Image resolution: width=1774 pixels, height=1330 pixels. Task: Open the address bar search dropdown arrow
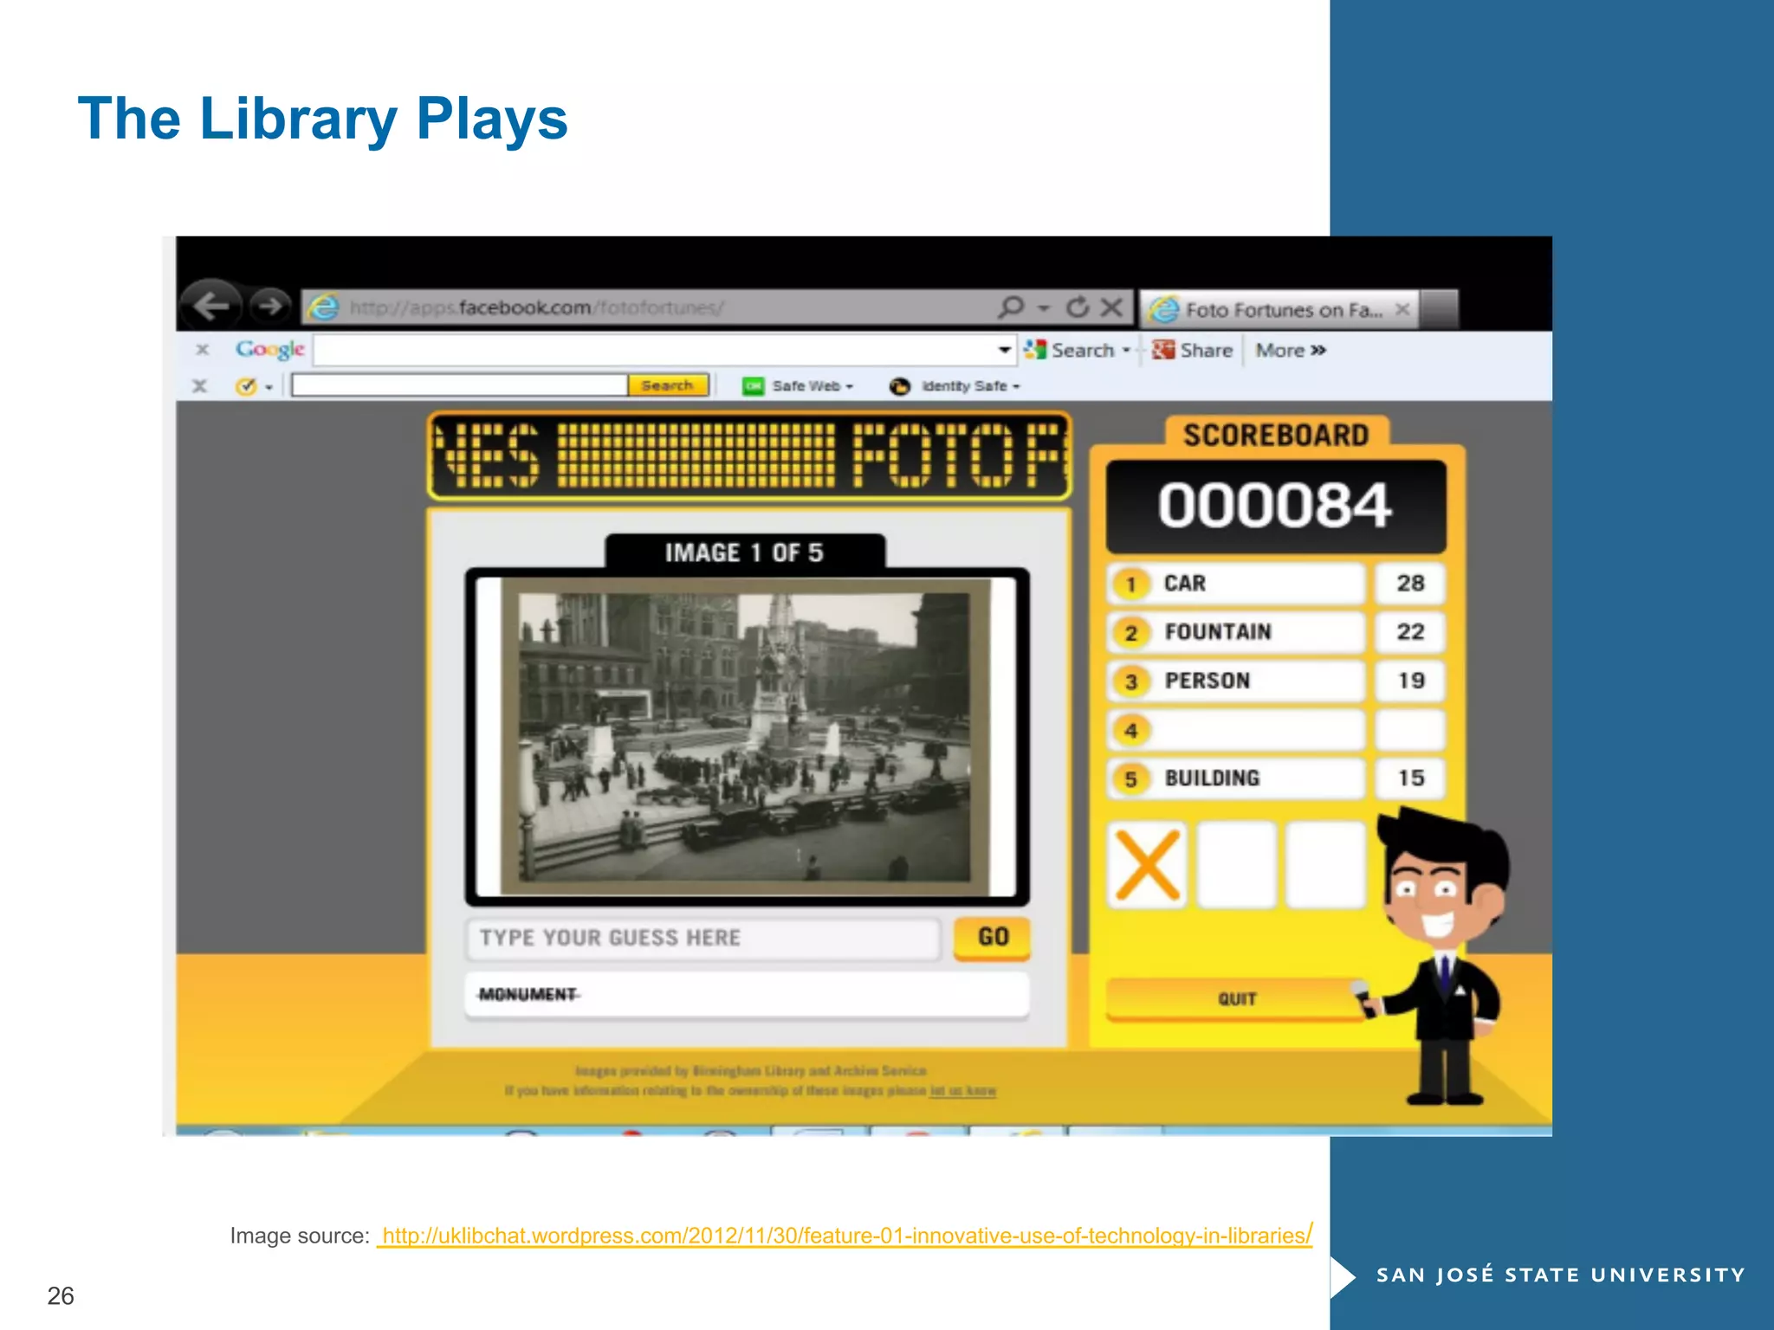[x=1044, y=308]
